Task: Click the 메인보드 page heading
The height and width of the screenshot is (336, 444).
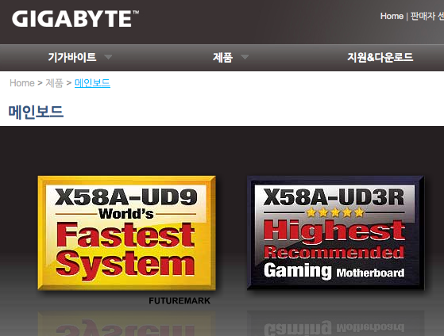Action: 36,112
